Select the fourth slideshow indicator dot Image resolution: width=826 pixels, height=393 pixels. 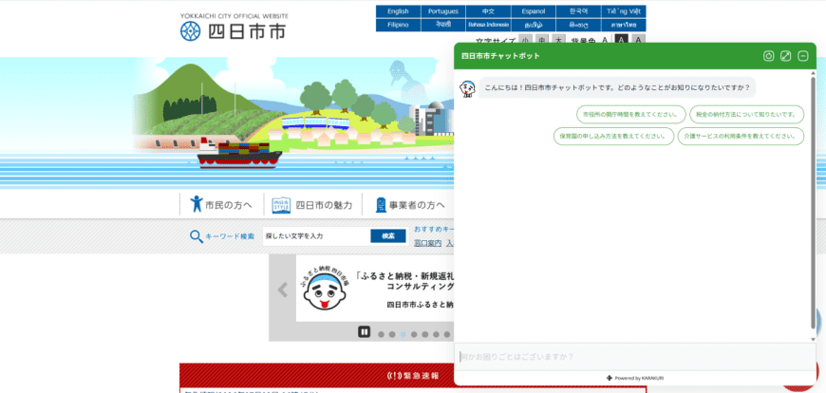(414, 334)
